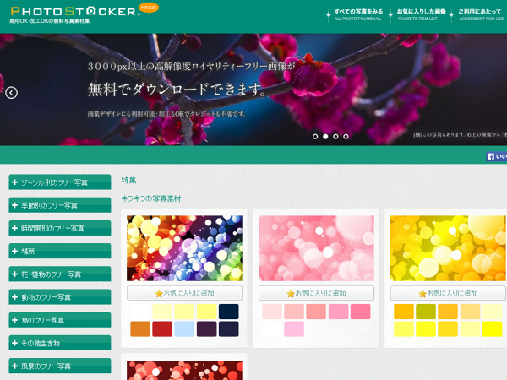Select the first carousel slide dot

(x=315, y=137)
